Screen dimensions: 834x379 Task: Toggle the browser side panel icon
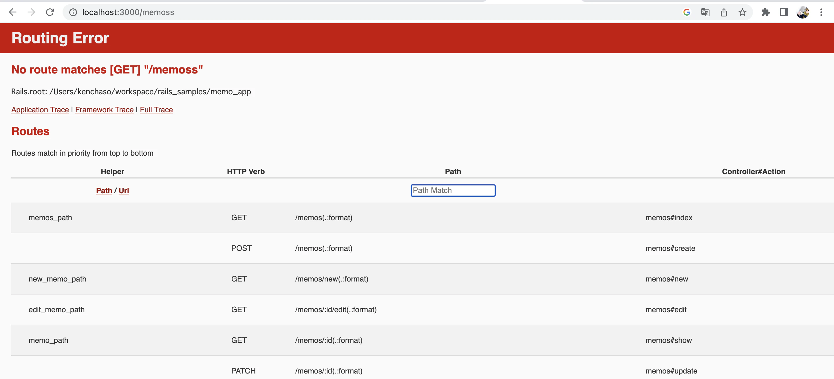[784, 12]
